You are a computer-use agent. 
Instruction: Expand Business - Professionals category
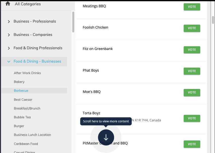pos(9,22)
